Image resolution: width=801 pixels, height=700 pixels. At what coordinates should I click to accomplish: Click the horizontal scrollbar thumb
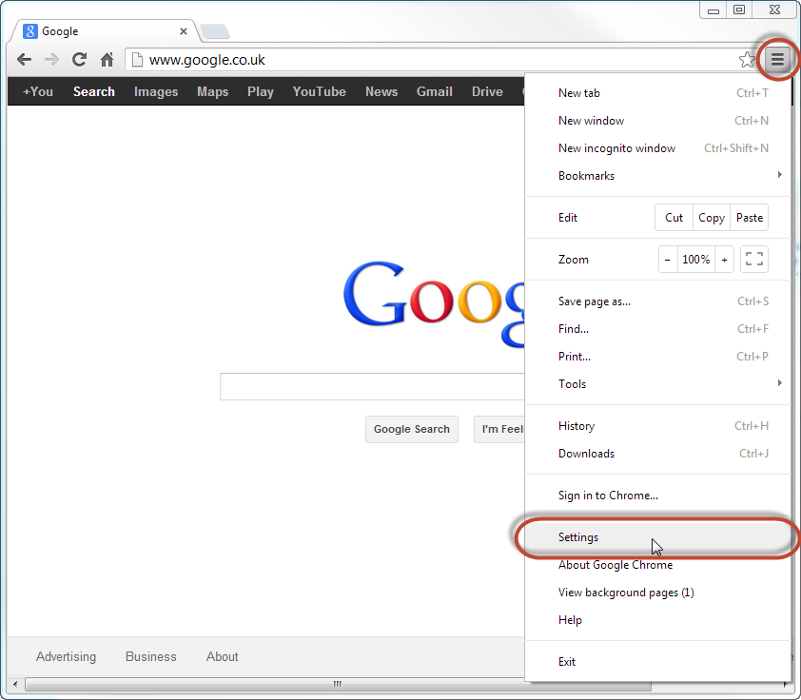coord(338,684)
